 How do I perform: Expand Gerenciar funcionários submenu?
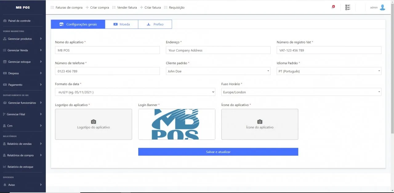point(23,103)
